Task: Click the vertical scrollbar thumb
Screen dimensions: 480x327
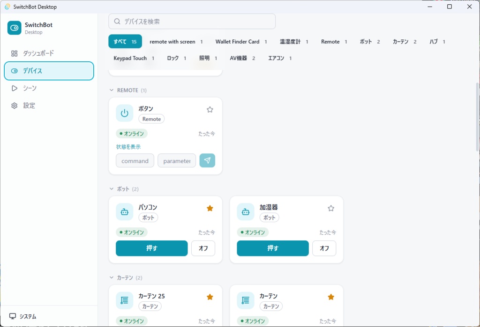Action: [x=477, y=117]
